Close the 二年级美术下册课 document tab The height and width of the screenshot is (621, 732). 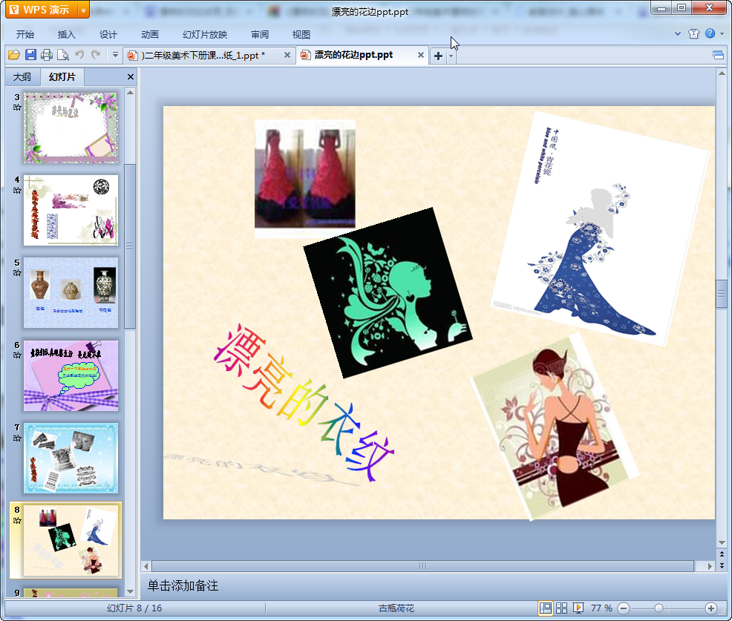(x=287, y=55)
